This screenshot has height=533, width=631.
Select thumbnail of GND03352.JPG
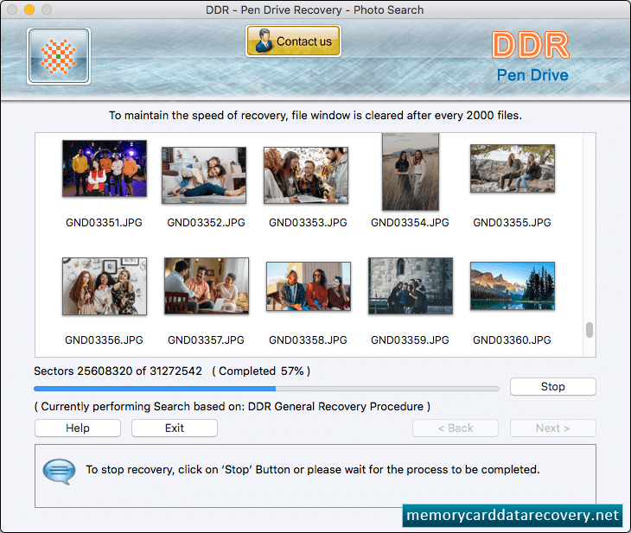[204, 175]
